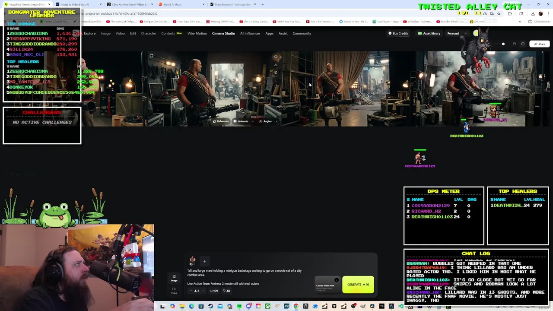Tick the select checkbox on the first image
Viewport: 553px width, 311px height.
pos(151,56)
